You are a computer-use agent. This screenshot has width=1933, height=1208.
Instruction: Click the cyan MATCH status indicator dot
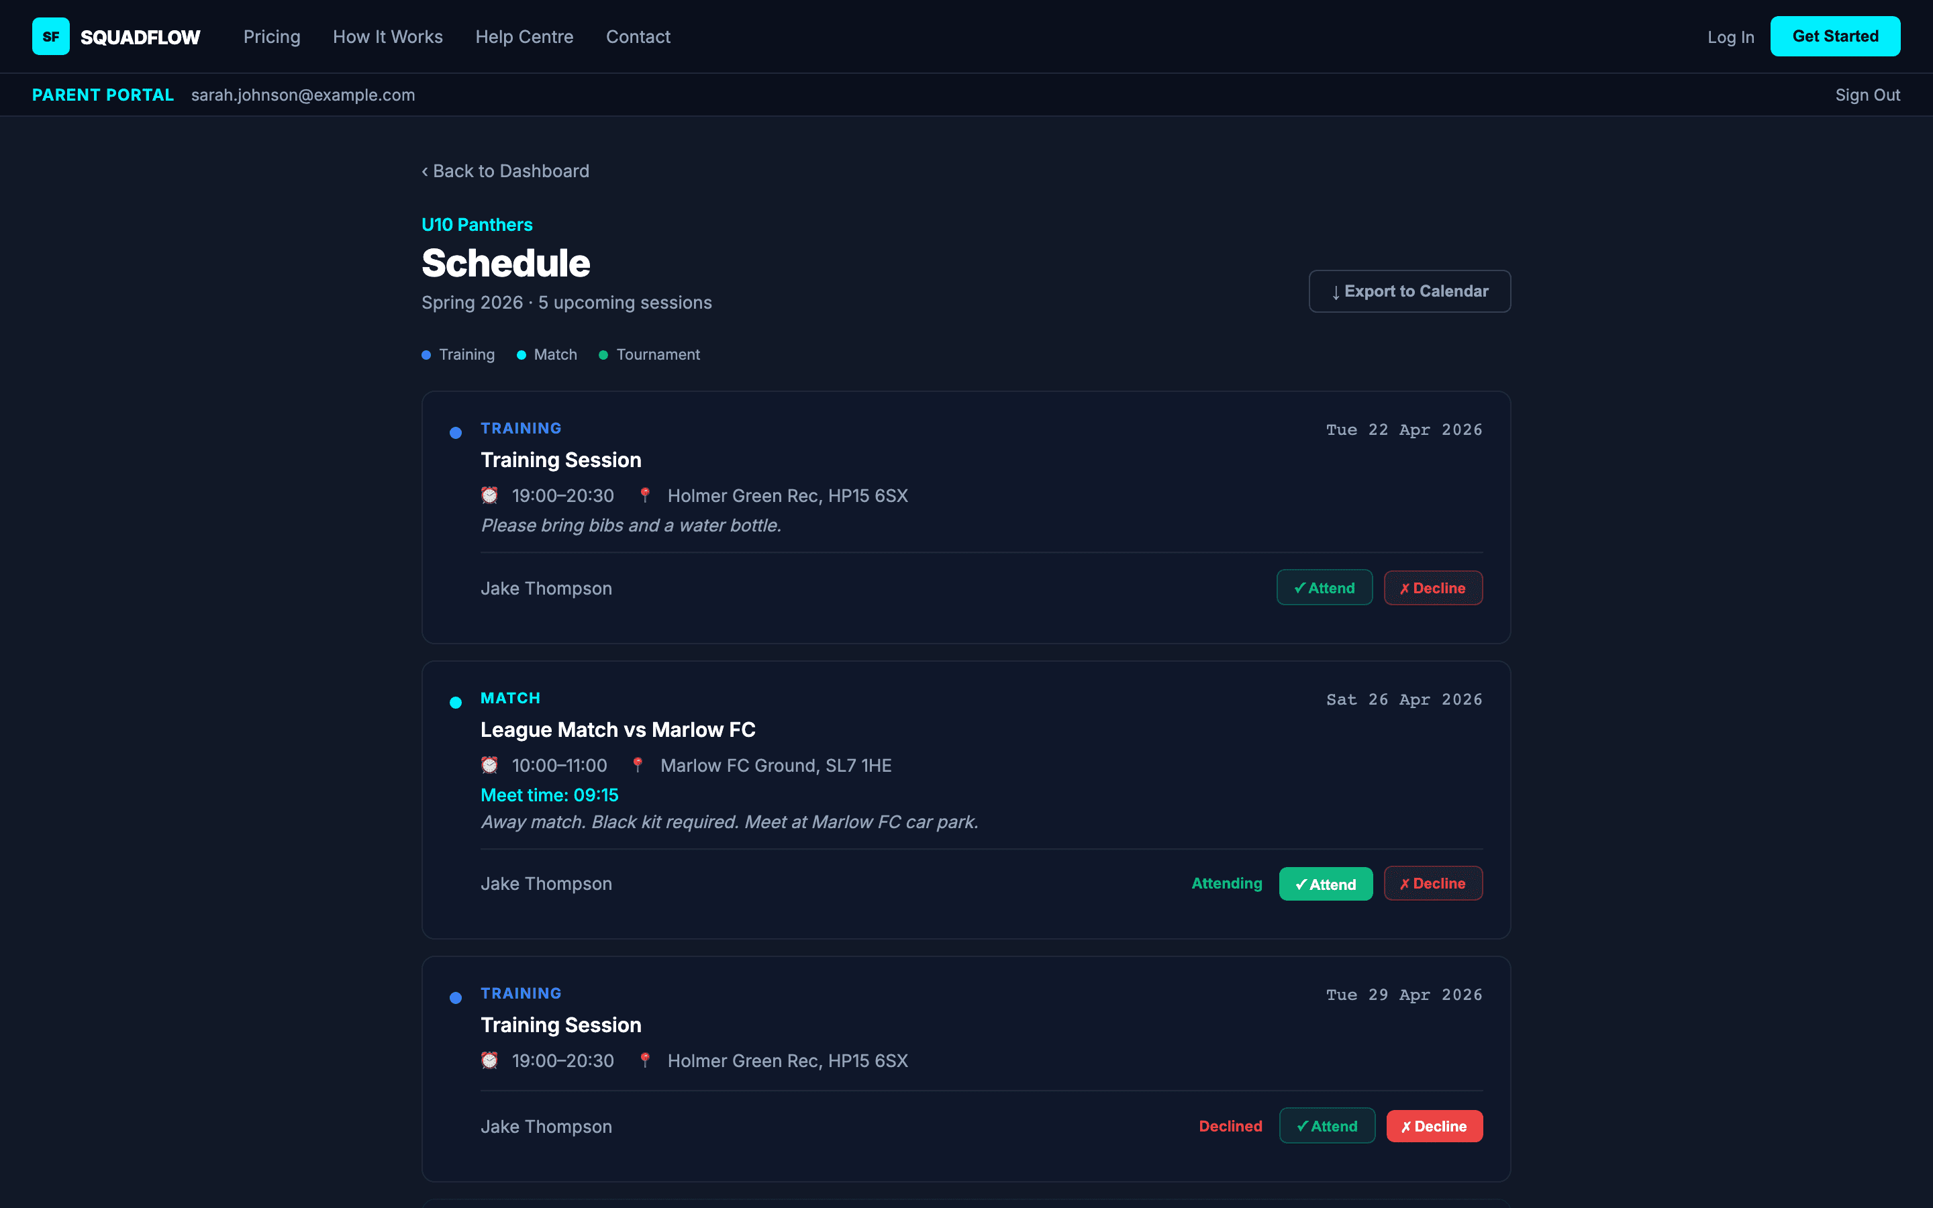(456, 701)
